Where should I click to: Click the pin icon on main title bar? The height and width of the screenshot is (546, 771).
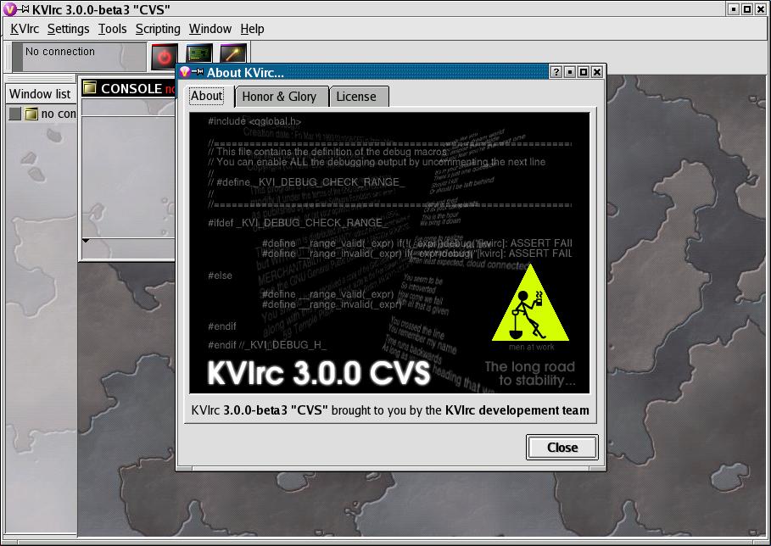click(24, 8)
